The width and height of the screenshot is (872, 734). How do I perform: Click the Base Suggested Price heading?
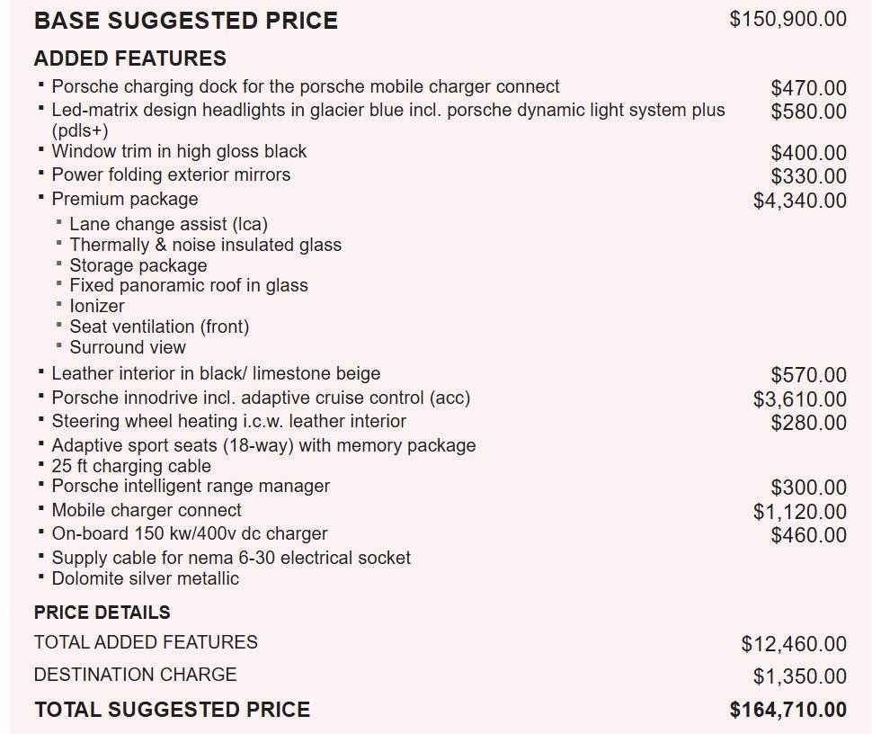pos(186,21)
